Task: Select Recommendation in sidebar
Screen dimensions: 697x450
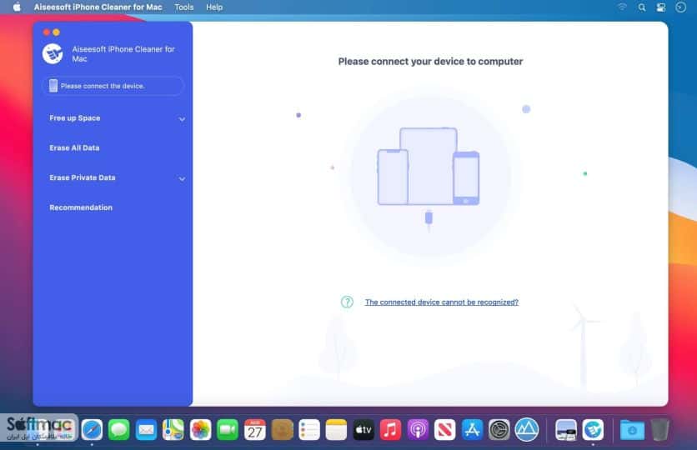Action: tap(81, 207)
